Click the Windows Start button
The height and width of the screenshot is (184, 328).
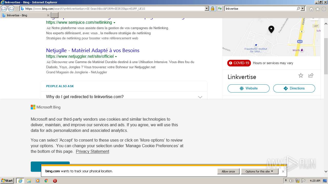7,181
